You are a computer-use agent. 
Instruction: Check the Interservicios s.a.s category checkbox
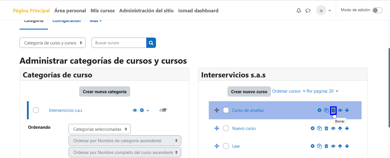pos(36,110)
